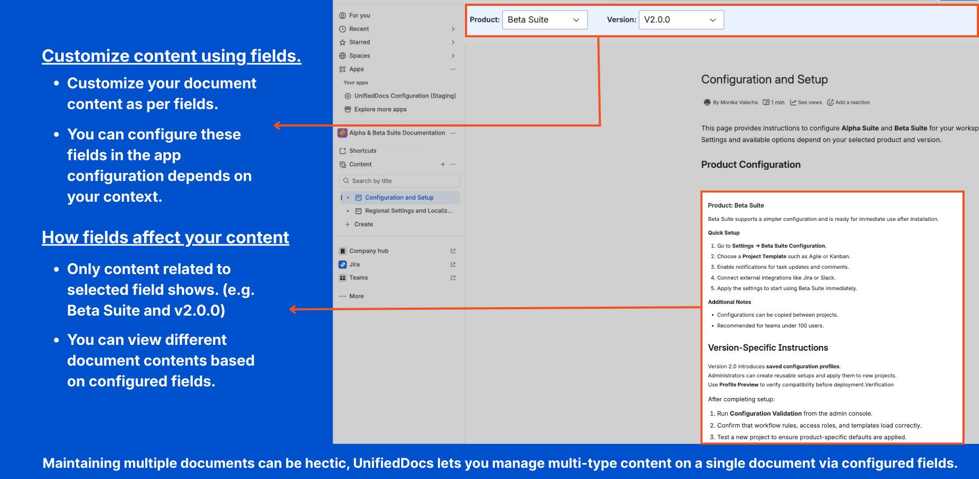The image size is (979, 479).
Task: Expand the Spaces menu chevron
Action: click(x=453, y=55)
